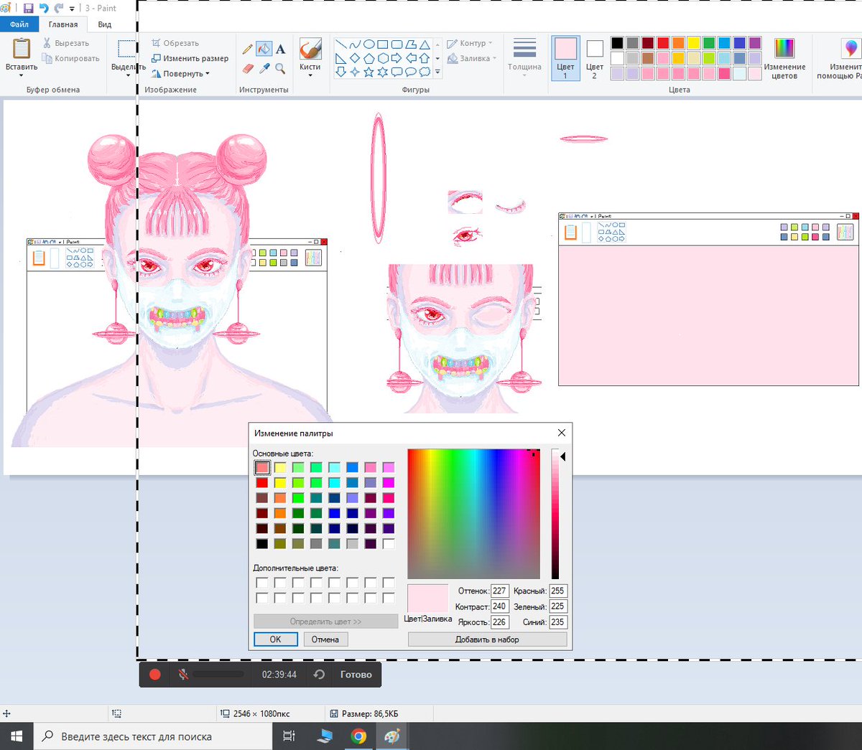Click the Windows taskbar search box
The image size is (862, 750).
tap(153, 736)
